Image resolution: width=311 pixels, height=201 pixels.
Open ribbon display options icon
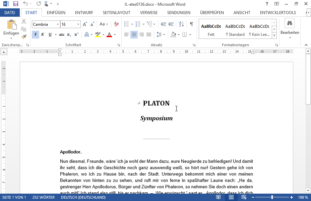(276, 4)
